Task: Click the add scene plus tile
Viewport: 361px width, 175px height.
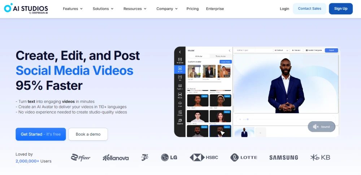Action: (260, 133)
